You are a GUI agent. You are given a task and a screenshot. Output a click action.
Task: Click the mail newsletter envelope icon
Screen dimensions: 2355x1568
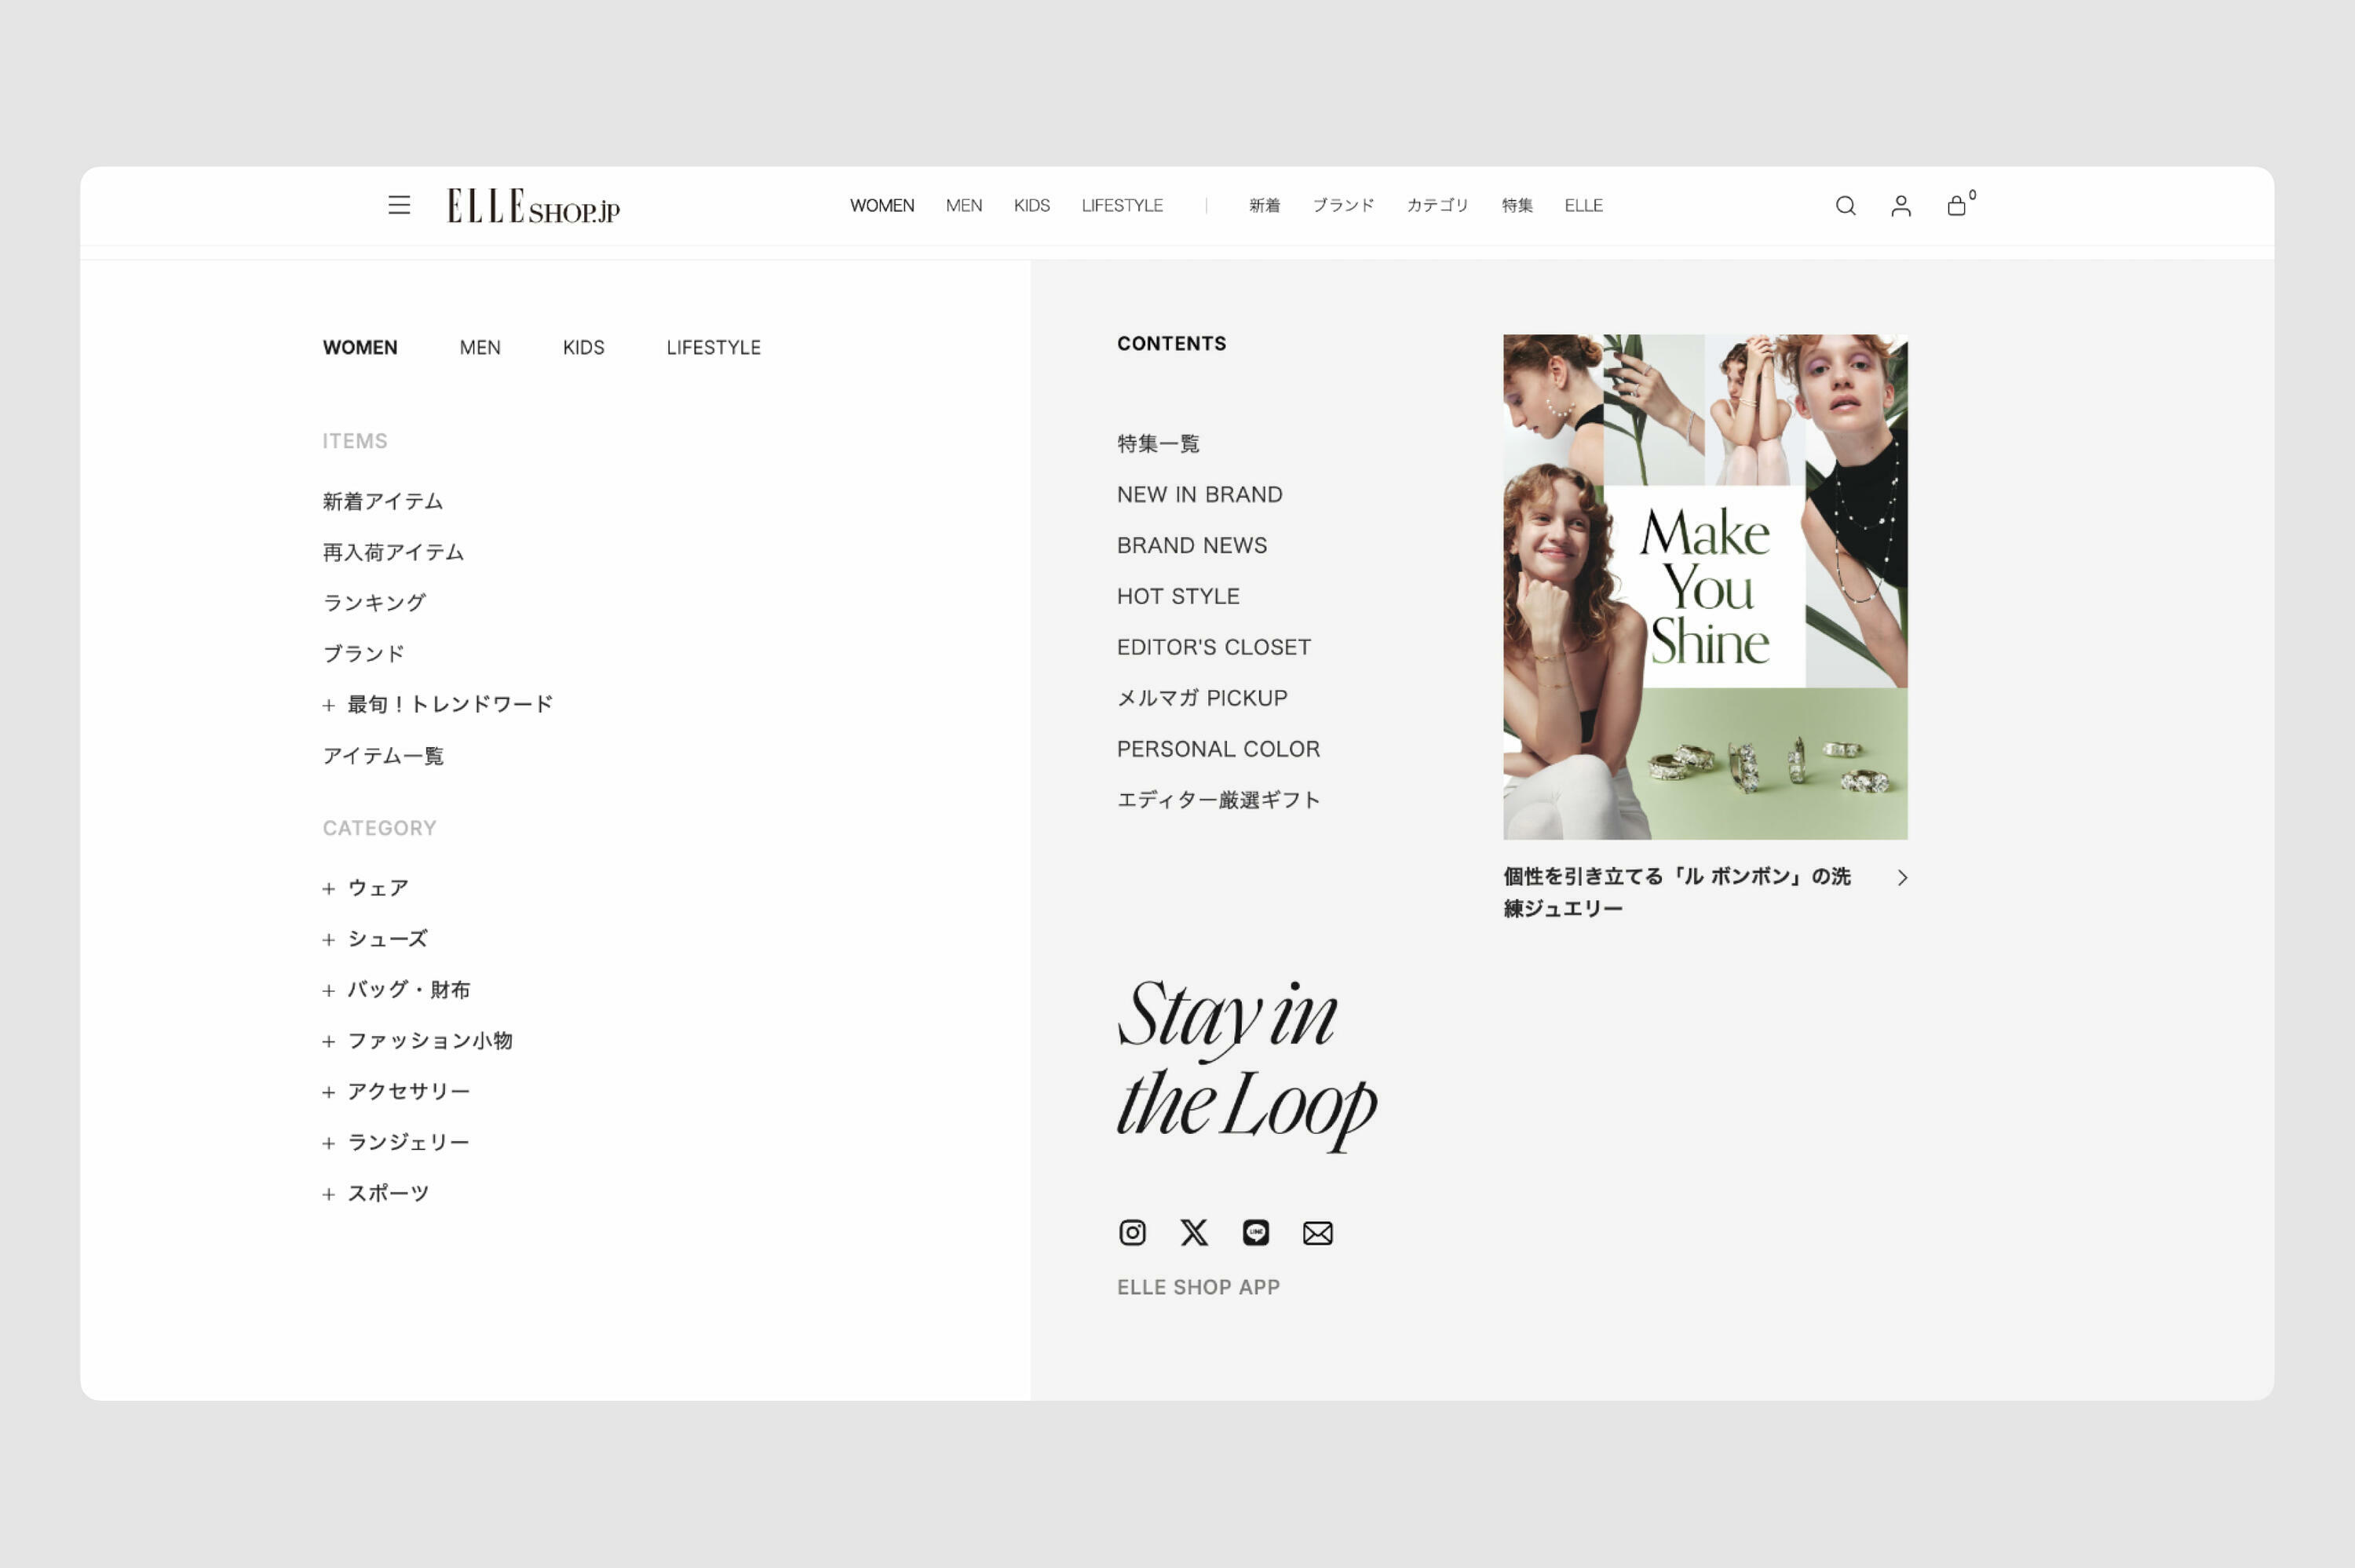pyautogui.click(x=1317, y=1233)
